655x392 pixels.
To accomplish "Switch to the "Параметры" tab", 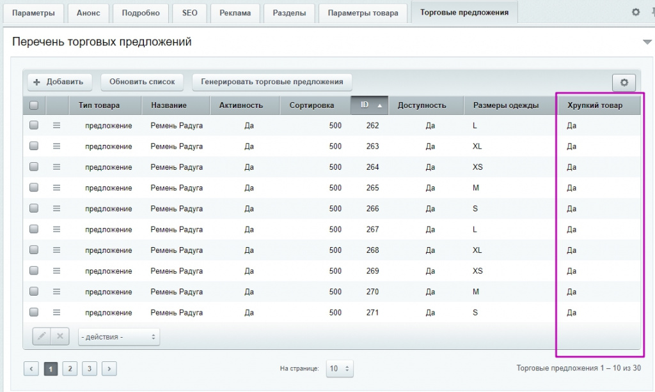I will pos(33,13).
